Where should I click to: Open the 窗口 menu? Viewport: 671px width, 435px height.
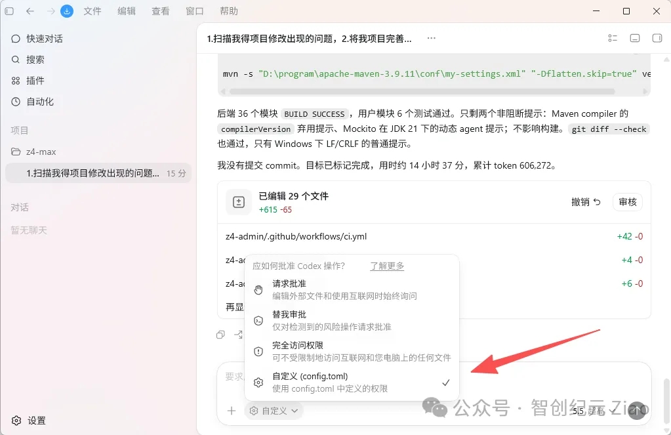pos(195,11)
